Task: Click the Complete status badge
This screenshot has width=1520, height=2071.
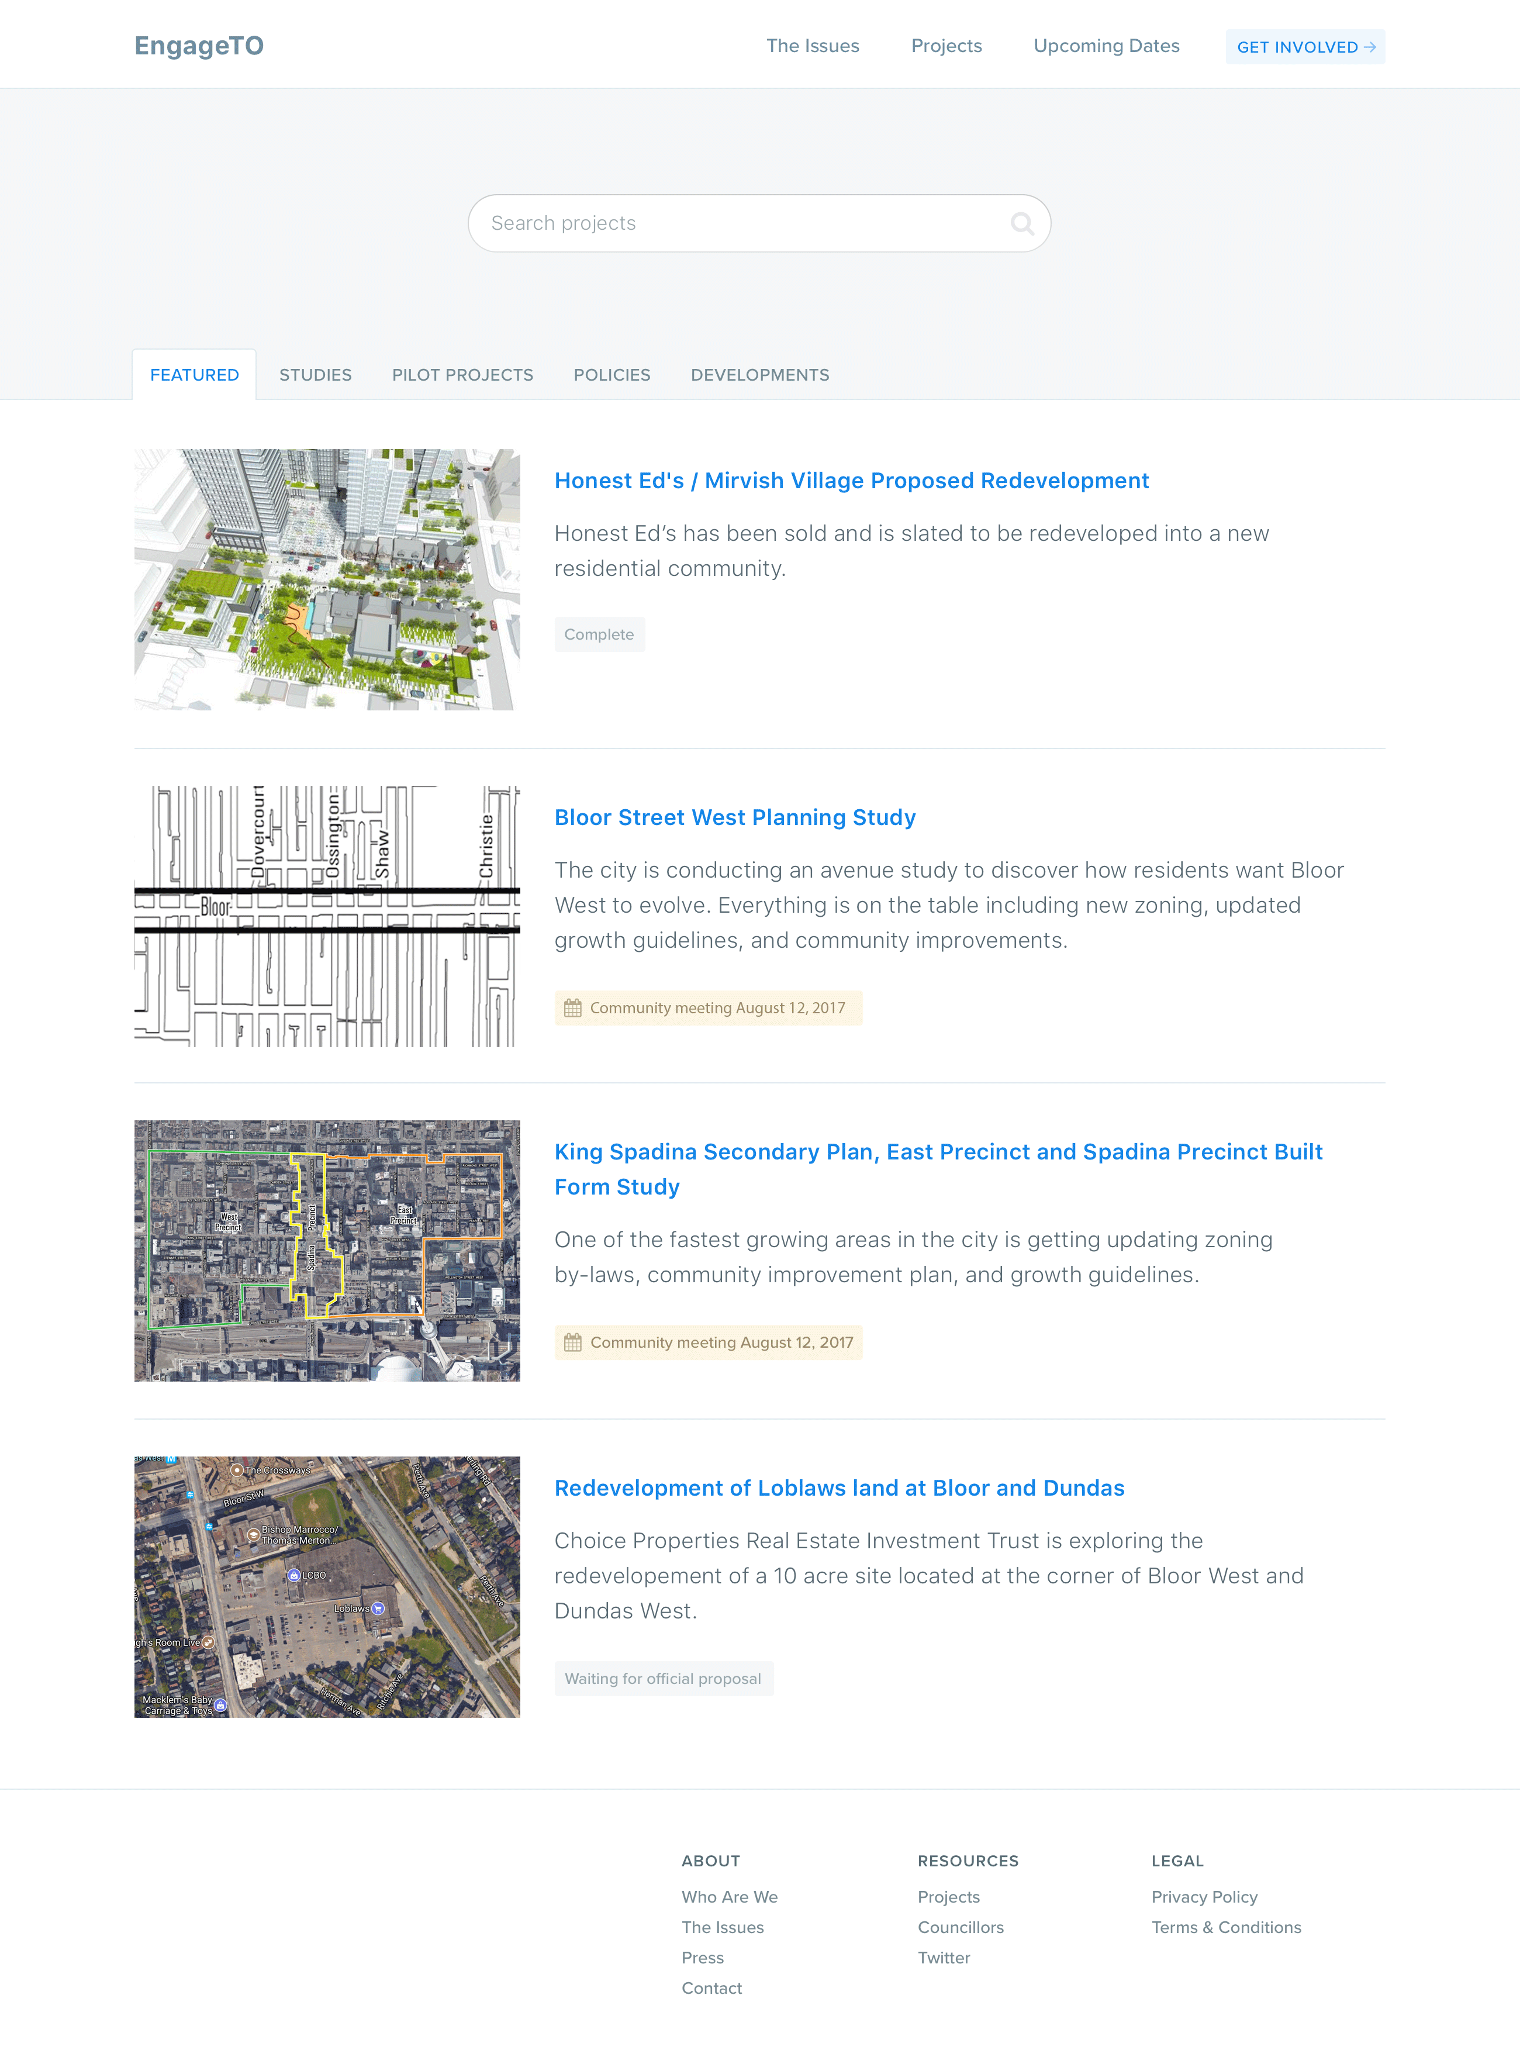Action: tap(599, 634)
